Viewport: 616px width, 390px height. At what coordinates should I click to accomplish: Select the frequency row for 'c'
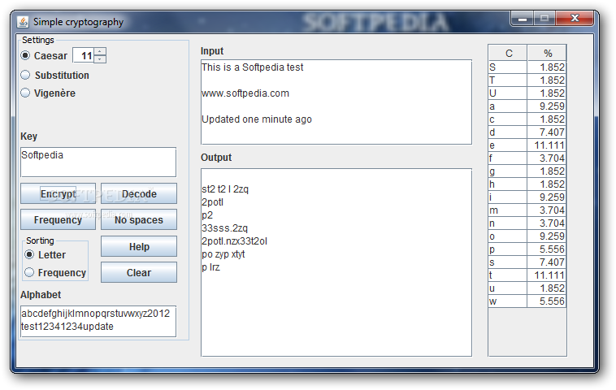[527, 119]
